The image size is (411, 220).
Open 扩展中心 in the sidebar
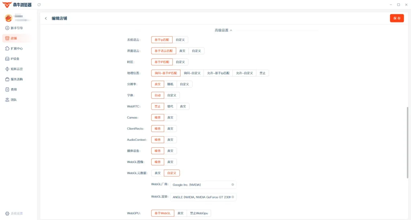[14, 48]
